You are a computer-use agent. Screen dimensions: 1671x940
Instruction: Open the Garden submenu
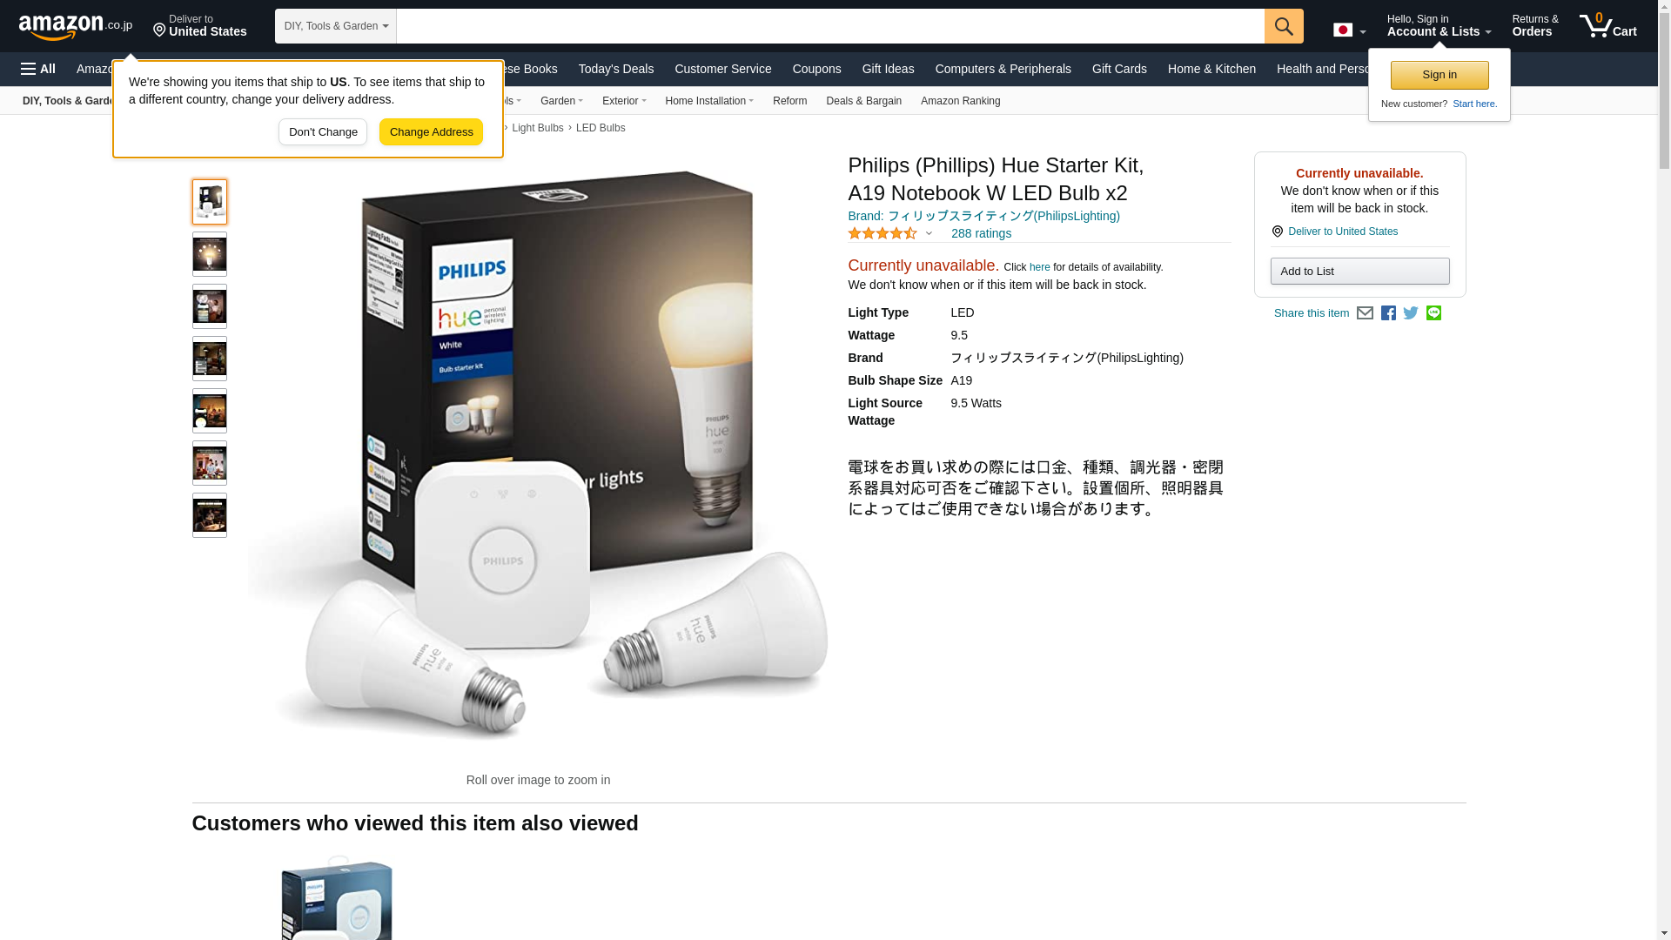tap(561, 101)
